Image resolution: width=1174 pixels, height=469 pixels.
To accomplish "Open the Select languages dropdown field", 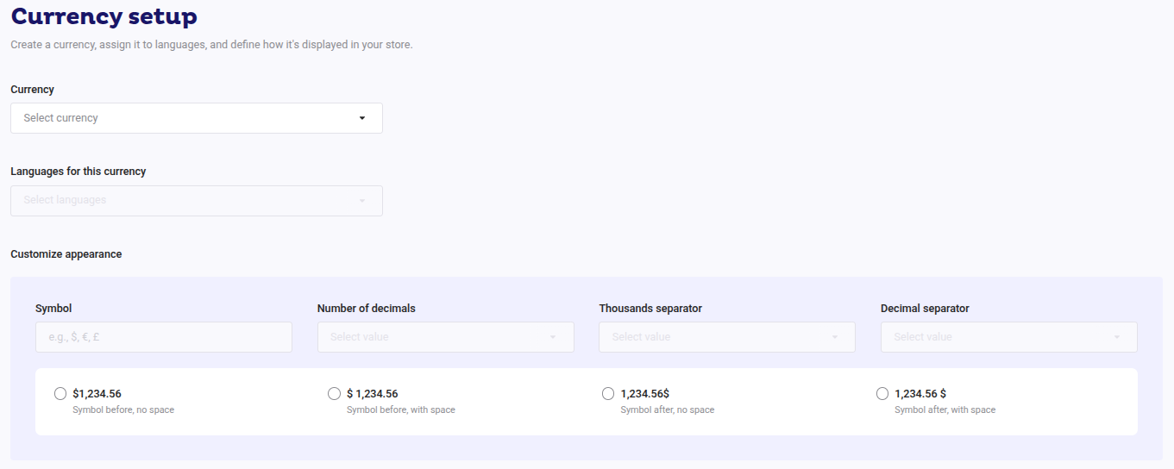I will [185, 201].
